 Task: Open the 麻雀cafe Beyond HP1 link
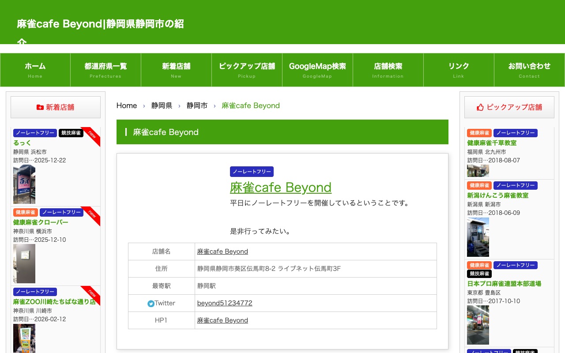click(222, 320)
